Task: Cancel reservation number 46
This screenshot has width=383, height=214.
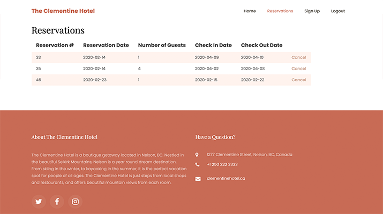Action: coord(298,80)
